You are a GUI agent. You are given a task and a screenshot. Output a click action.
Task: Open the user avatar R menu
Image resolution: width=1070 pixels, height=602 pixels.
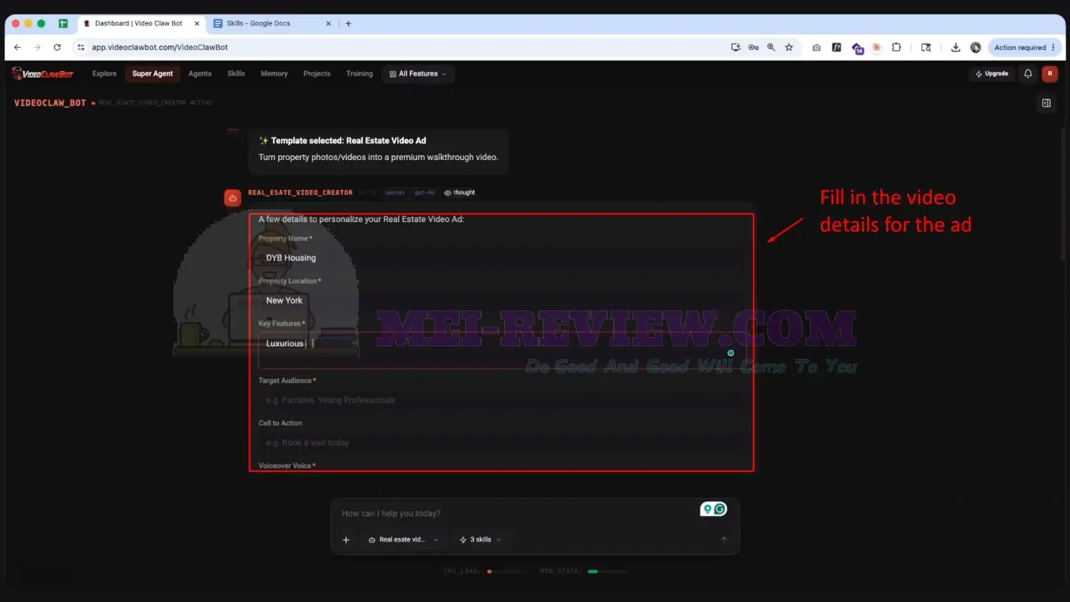tap(1050, 73)
